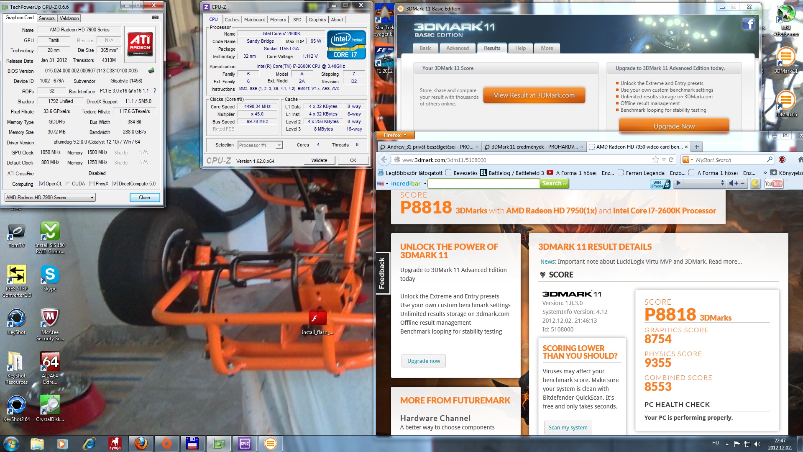Click View Result at 3DMark.com button
This screenshot has height=452, width=803.
(x=534, y=95)
